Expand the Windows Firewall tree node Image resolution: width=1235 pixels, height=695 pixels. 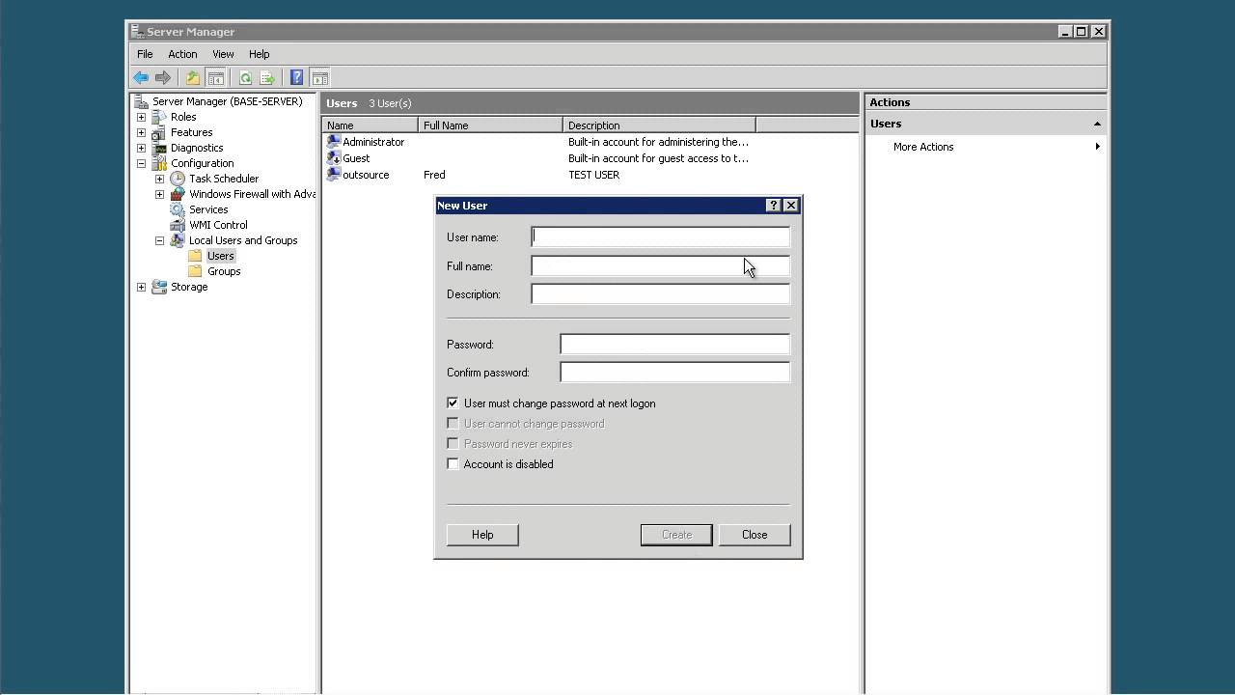coord(159,194)
